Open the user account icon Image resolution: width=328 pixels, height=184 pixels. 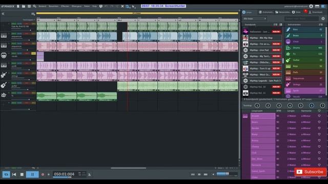click(x=311, y=6)
